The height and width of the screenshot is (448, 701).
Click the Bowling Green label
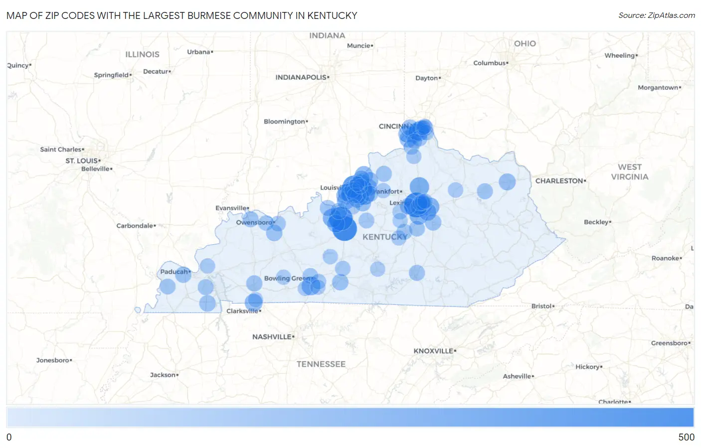tap(288, 278)
